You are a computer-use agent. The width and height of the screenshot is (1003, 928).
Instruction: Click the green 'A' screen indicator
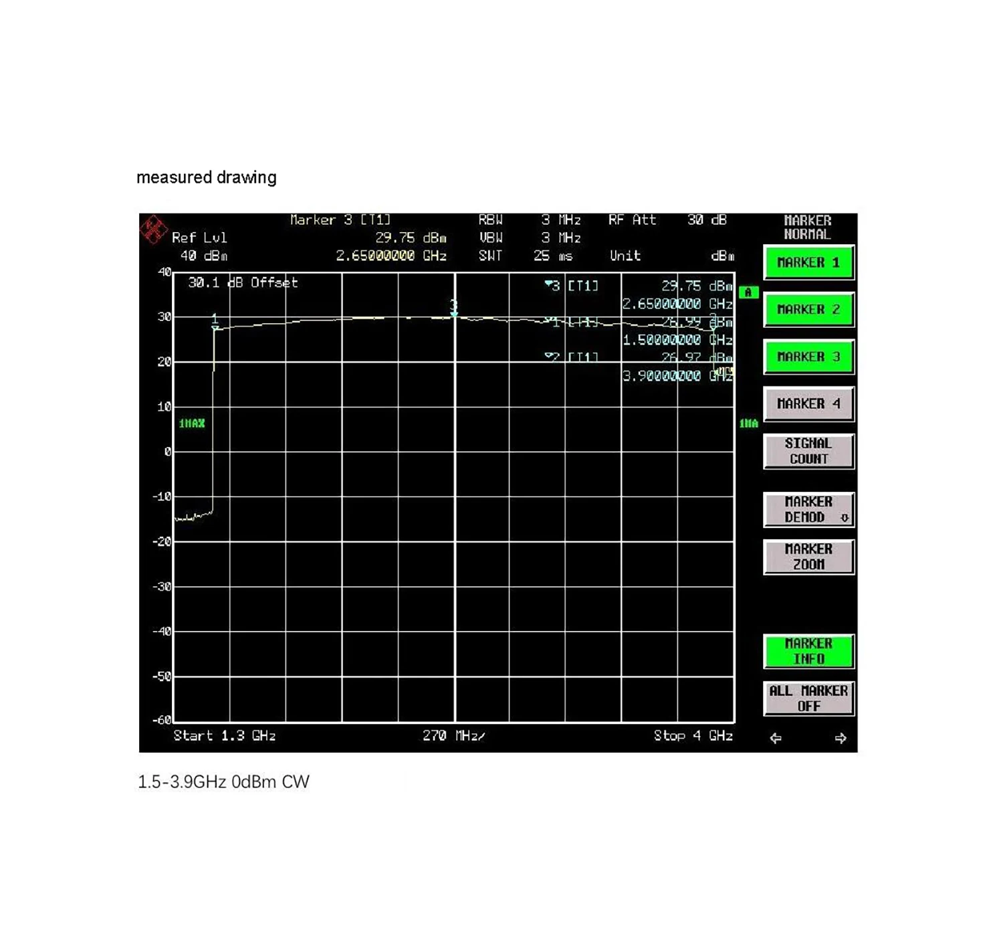pos(748,292)
